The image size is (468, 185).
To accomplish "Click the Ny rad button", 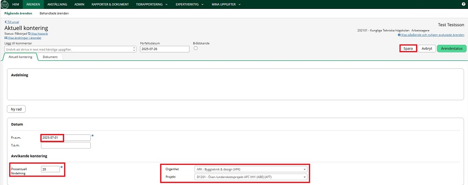I will coord(16,110).
